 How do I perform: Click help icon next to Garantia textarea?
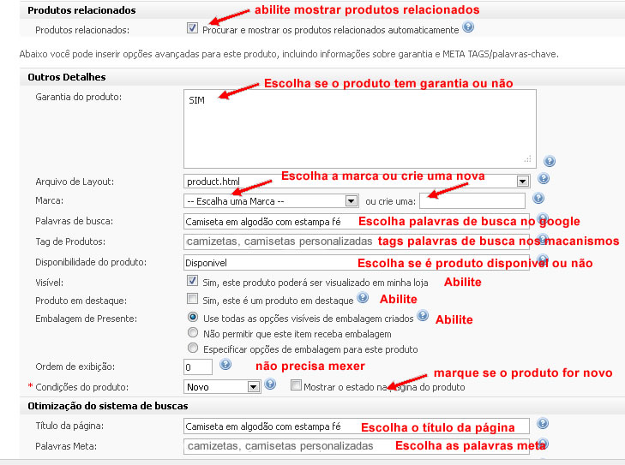[550, 161]
